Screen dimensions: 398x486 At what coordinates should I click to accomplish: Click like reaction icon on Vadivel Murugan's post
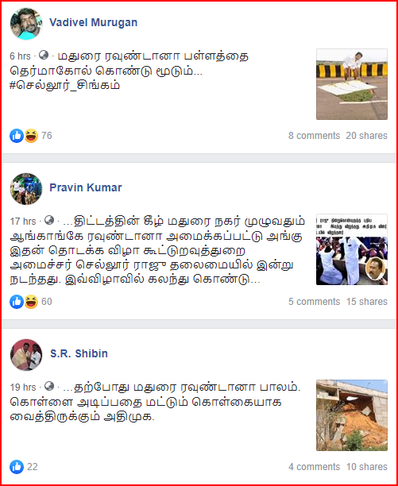(17, 136)
